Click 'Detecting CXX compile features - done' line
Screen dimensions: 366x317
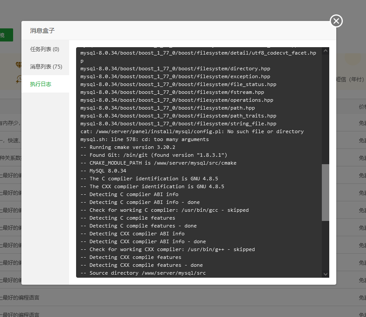tap(141, 265)
